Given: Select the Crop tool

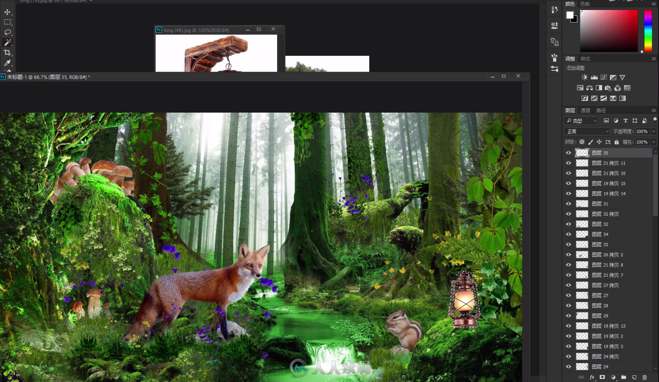Looking at the screenshot, I should click(x=7, y=53).
